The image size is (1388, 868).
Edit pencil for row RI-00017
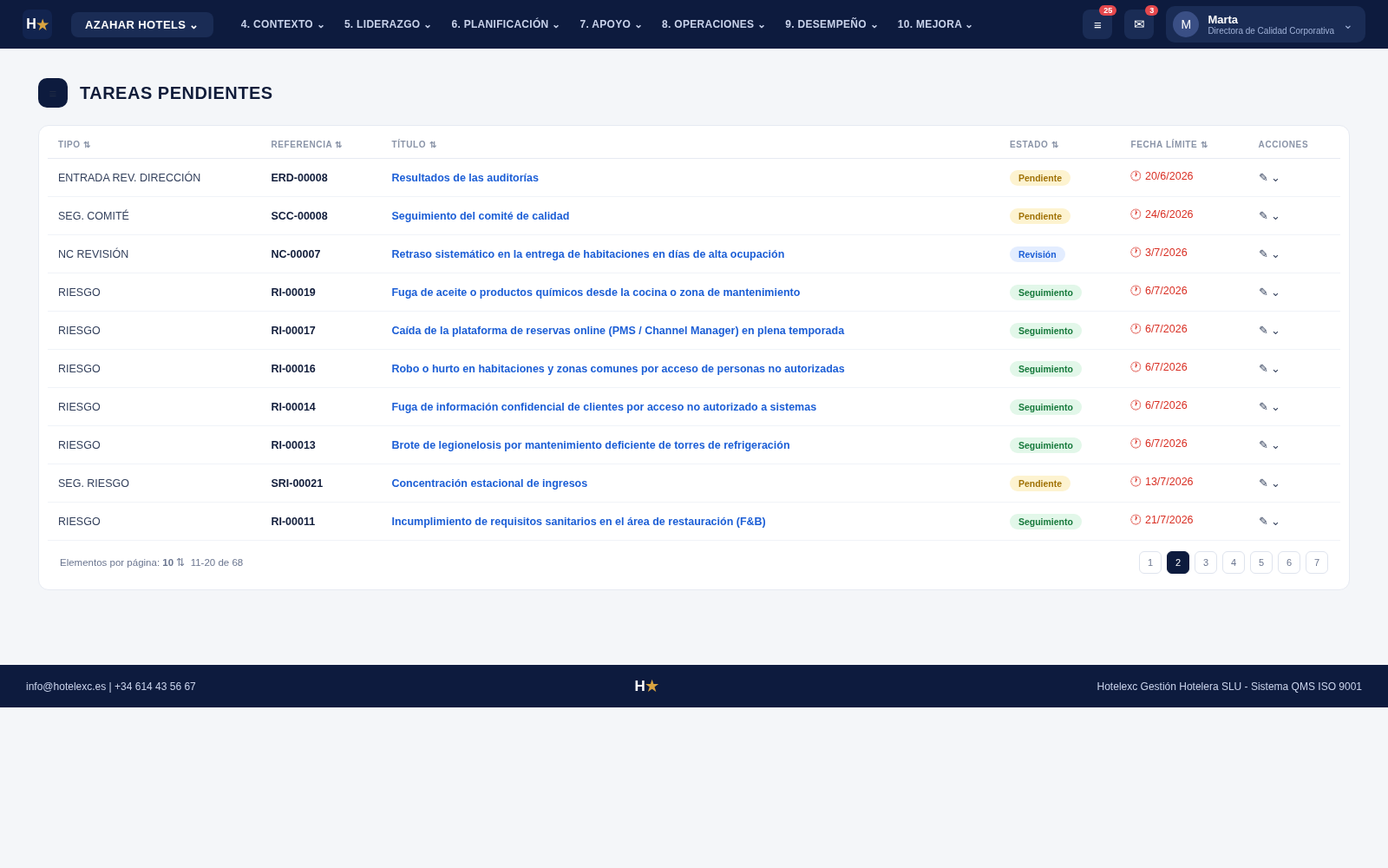click(x=1263, y=331)
